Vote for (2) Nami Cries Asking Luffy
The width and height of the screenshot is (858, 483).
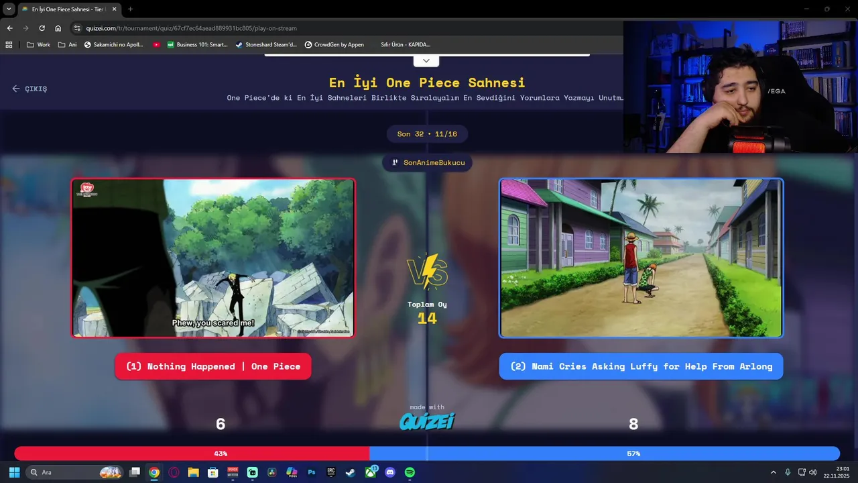pos(641,366)
